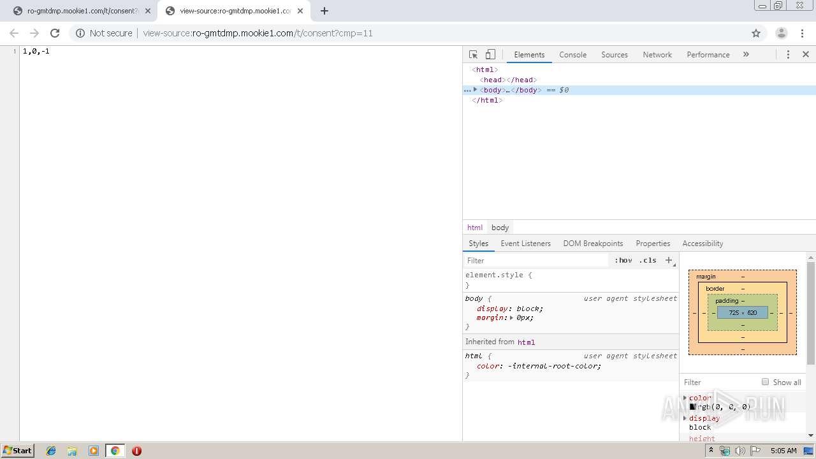Select the Styles sidebar tab

tap(478, 244)
